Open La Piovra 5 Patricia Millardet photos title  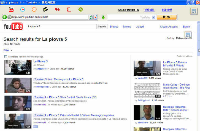79,115
